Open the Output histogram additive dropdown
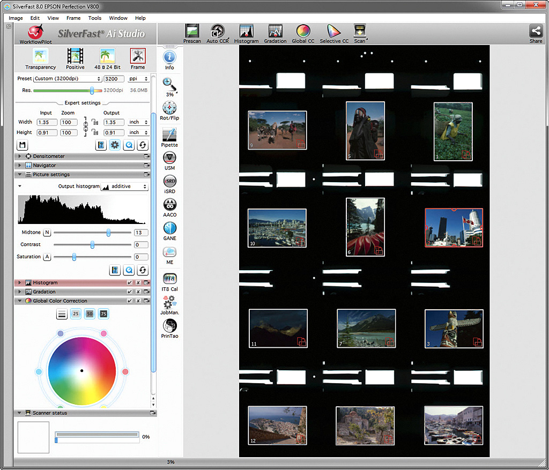This screenshot has width=549, height=470. tap(124, 186)
